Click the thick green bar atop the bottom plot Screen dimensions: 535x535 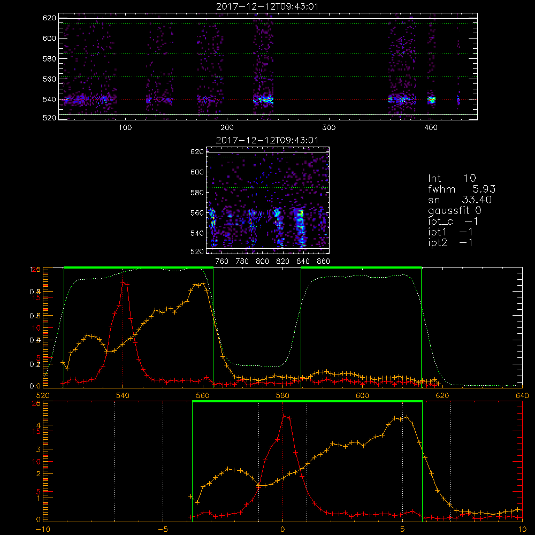click(x=308, y=402)
